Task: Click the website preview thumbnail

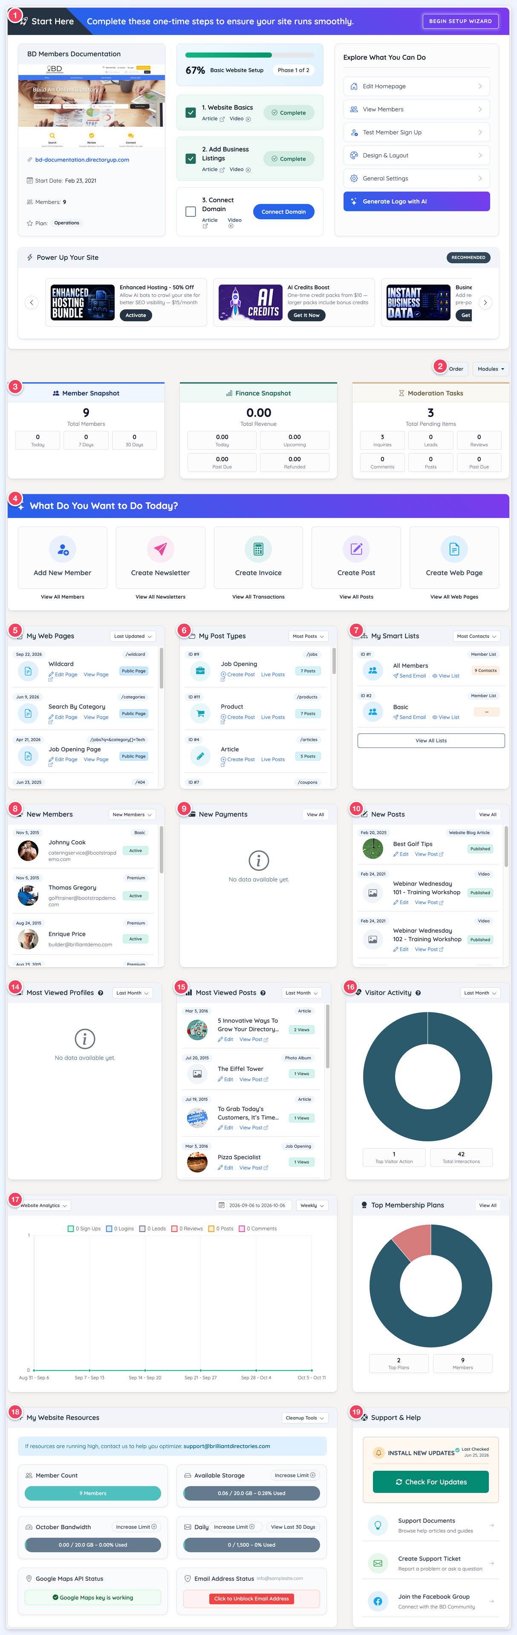Action: coord(92,105)
